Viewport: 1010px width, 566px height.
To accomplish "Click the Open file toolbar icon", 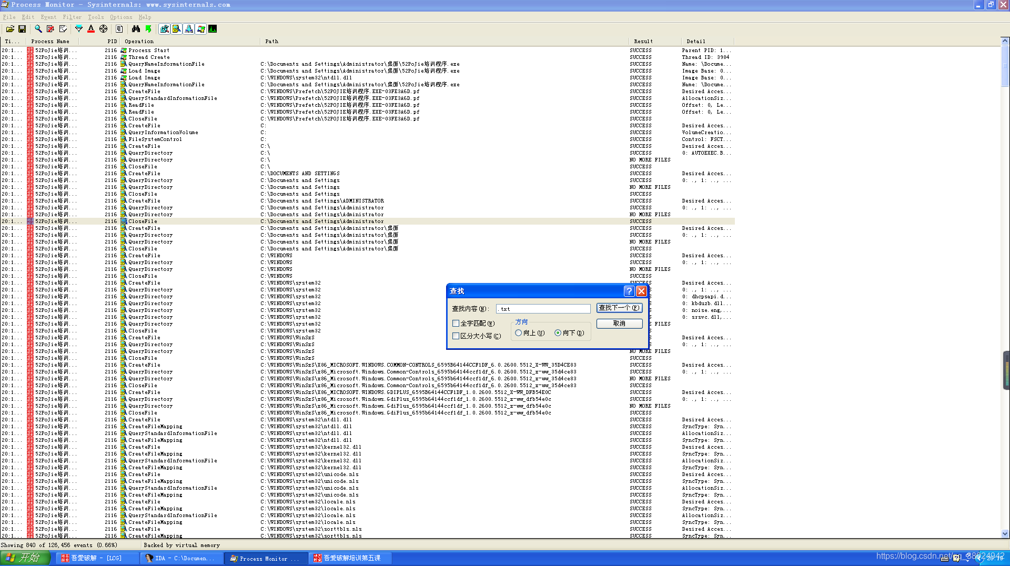I will pos(10,29).
